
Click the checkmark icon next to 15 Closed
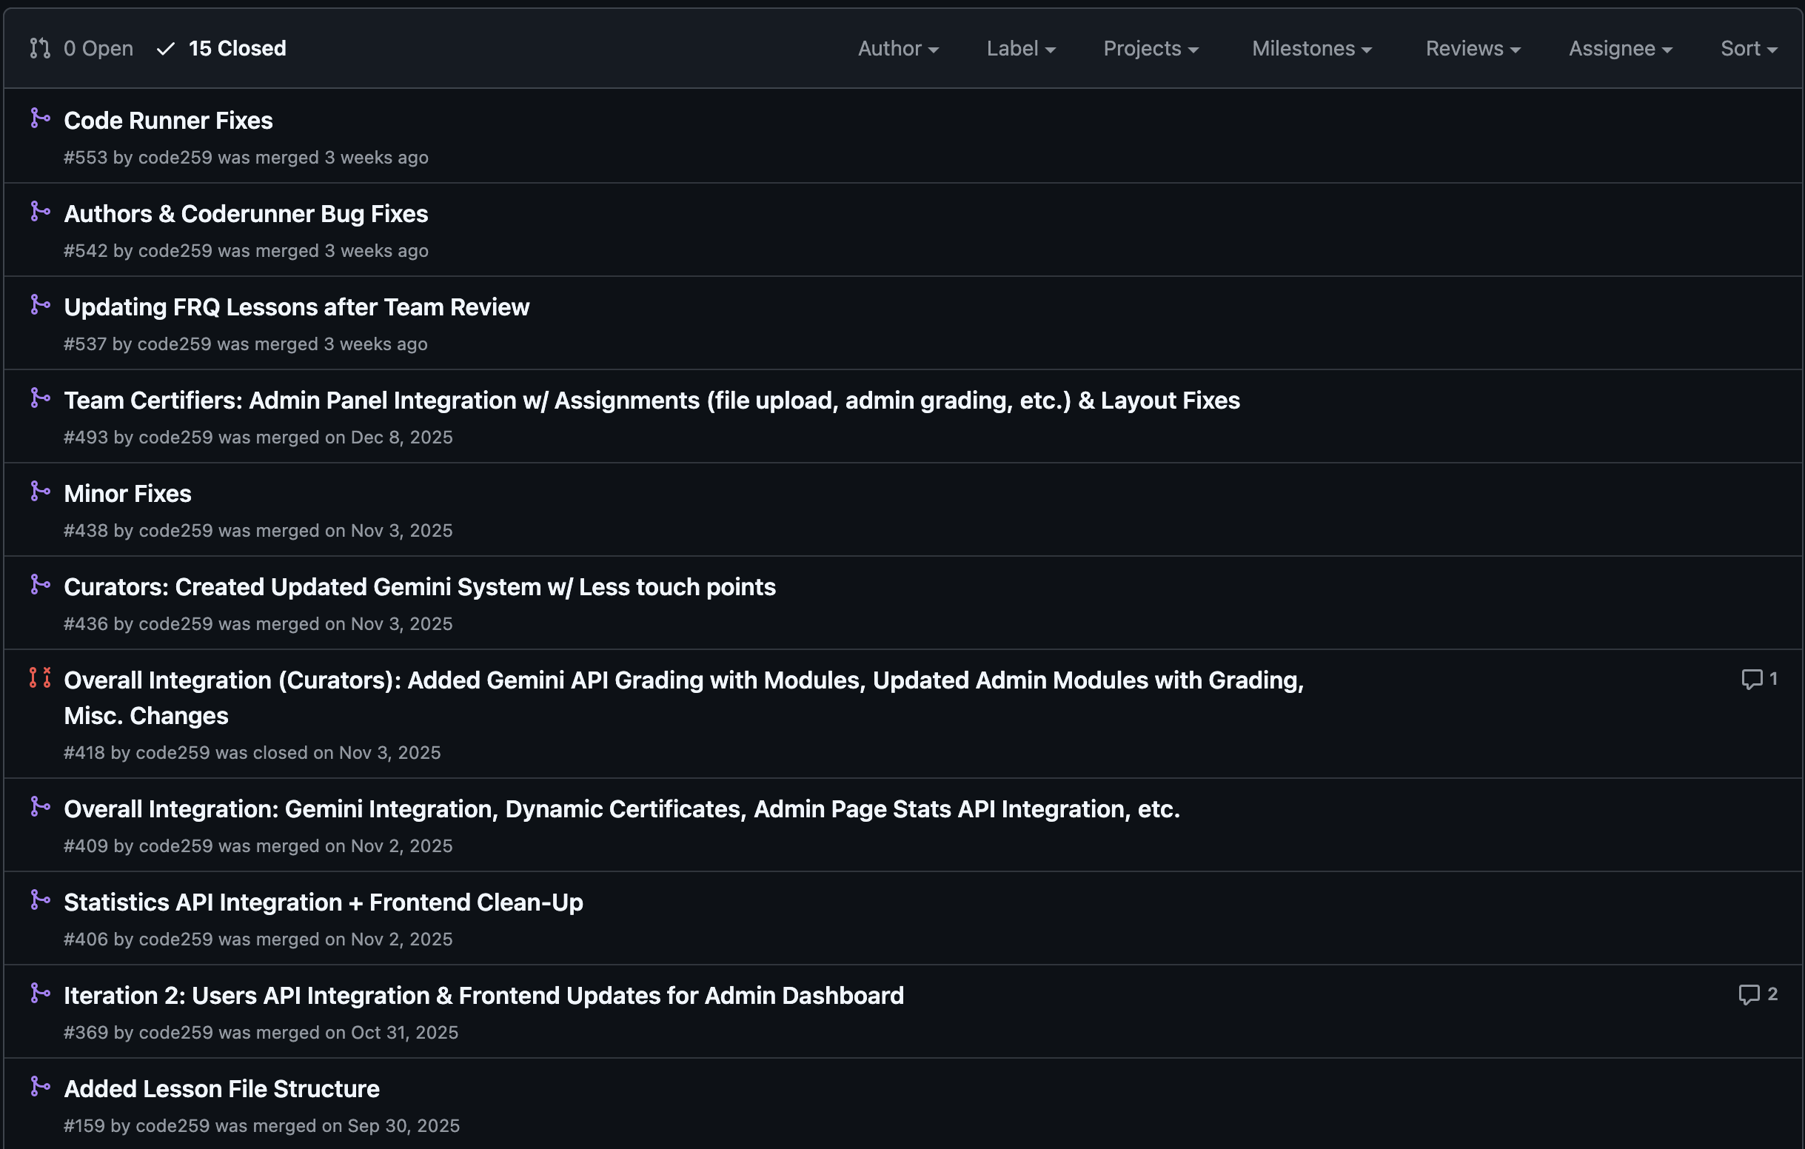pyautogui.click(x=166, y=49)
